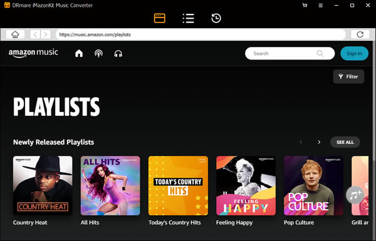Maximize the DRmare window
This screenshot has width=376, height=241.
(352, 5)
